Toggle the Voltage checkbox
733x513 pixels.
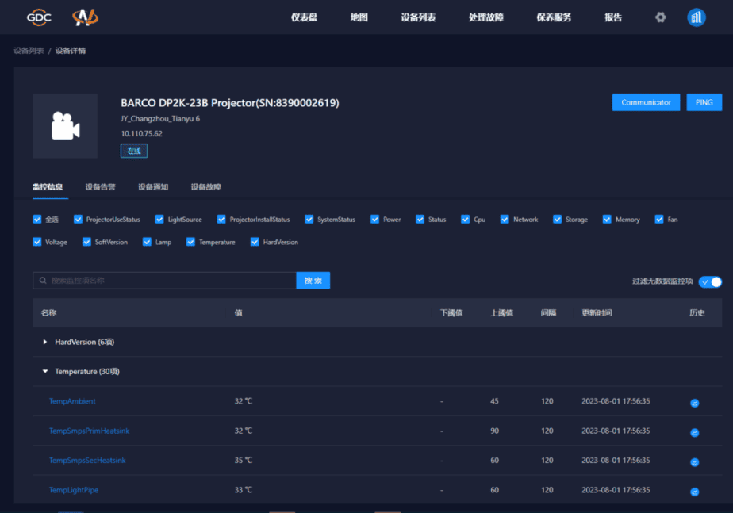[37, 242]
